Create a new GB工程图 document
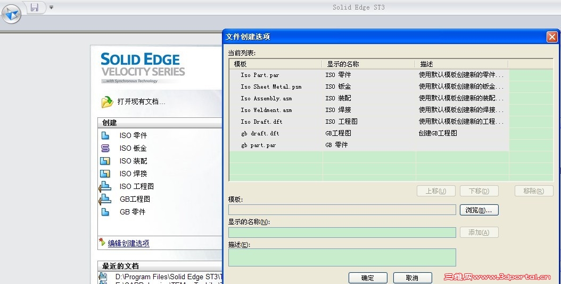 coord(135,199)
